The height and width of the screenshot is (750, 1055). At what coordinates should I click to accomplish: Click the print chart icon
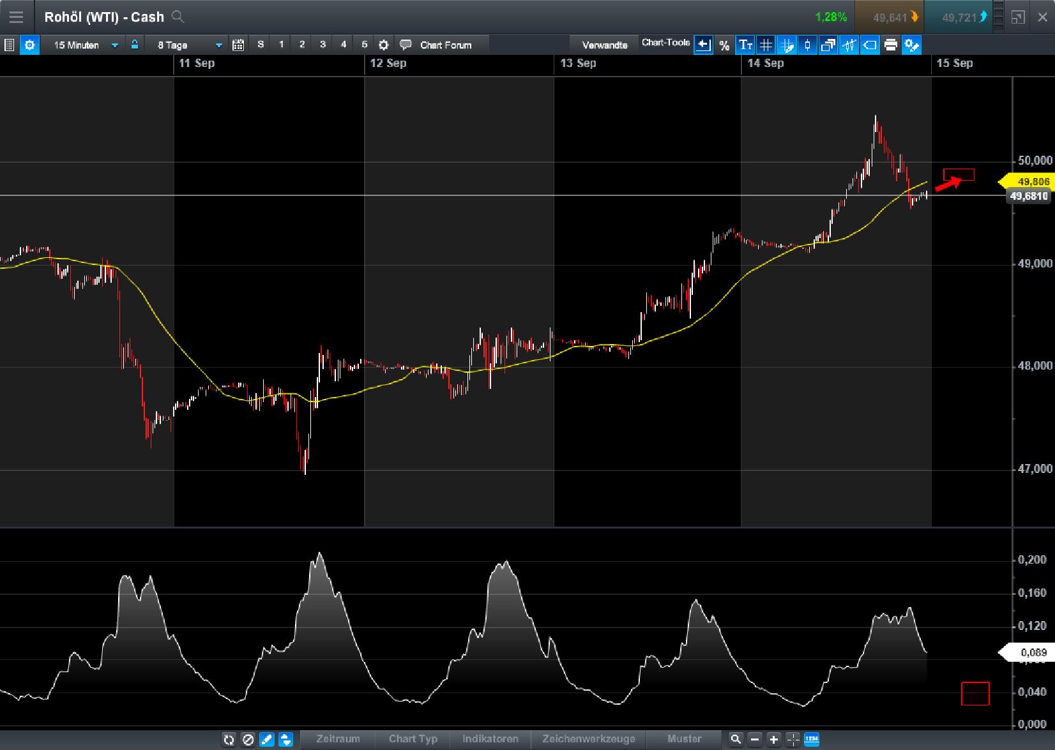coord(890,45)
